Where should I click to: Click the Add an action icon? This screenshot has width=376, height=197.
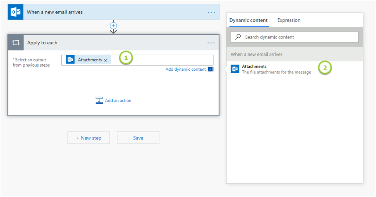(99, 100)
